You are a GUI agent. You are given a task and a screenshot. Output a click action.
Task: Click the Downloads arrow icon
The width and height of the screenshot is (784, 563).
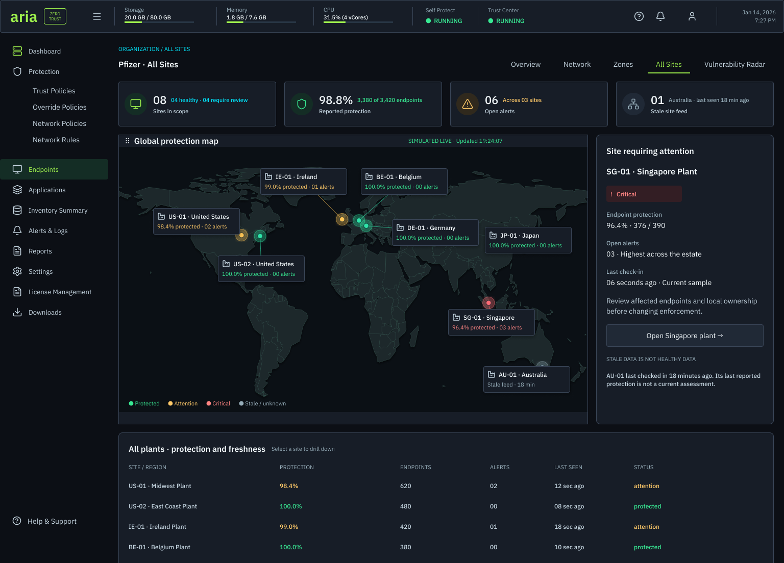coord(17,312)
